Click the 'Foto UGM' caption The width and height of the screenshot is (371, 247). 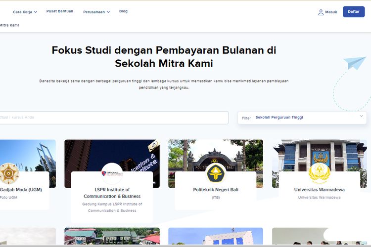coord(8,198)
